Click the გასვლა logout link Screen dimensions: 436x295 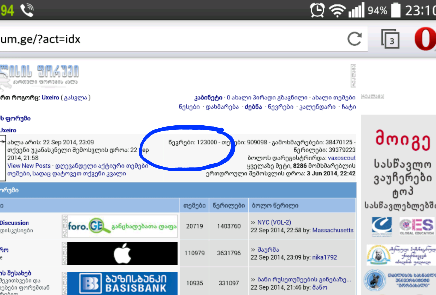pyautogui.click(x=76, y=98)
